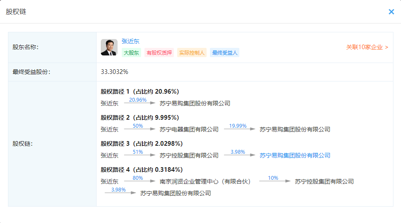
Task: Open 张近东 shareholder profile link
Action: [x=130, y=41]
